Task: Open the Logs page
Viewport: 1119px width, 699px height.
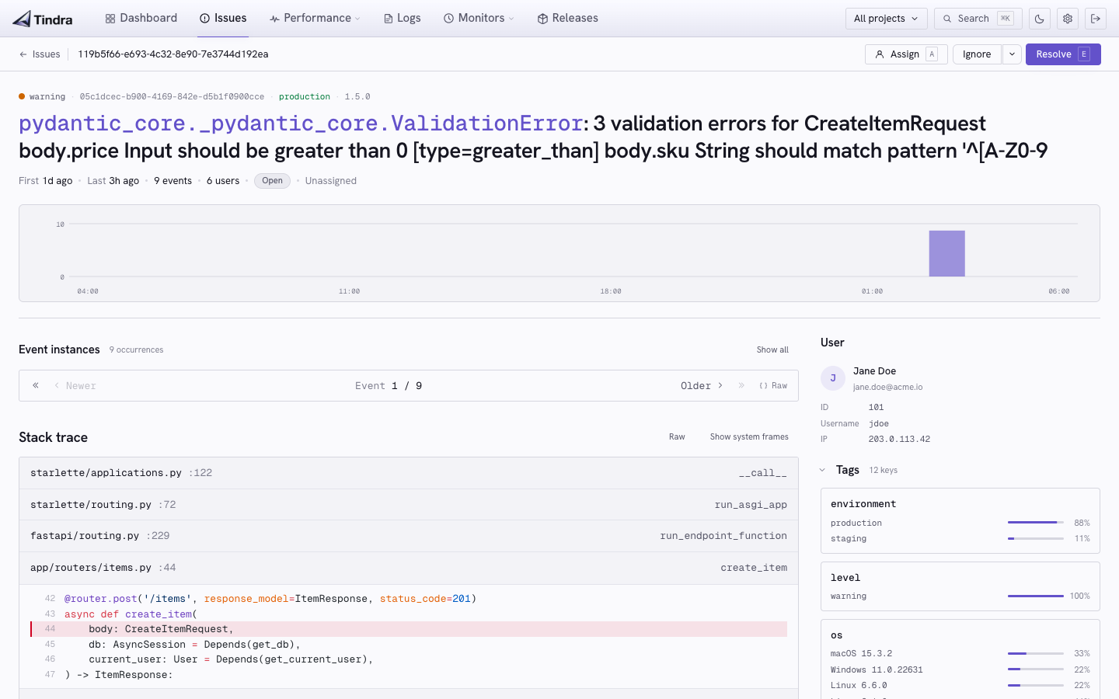Action: [403, 18]
